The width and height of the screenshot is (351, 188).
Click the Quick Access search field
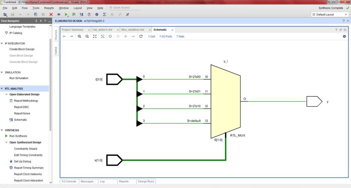click(125, 8)
